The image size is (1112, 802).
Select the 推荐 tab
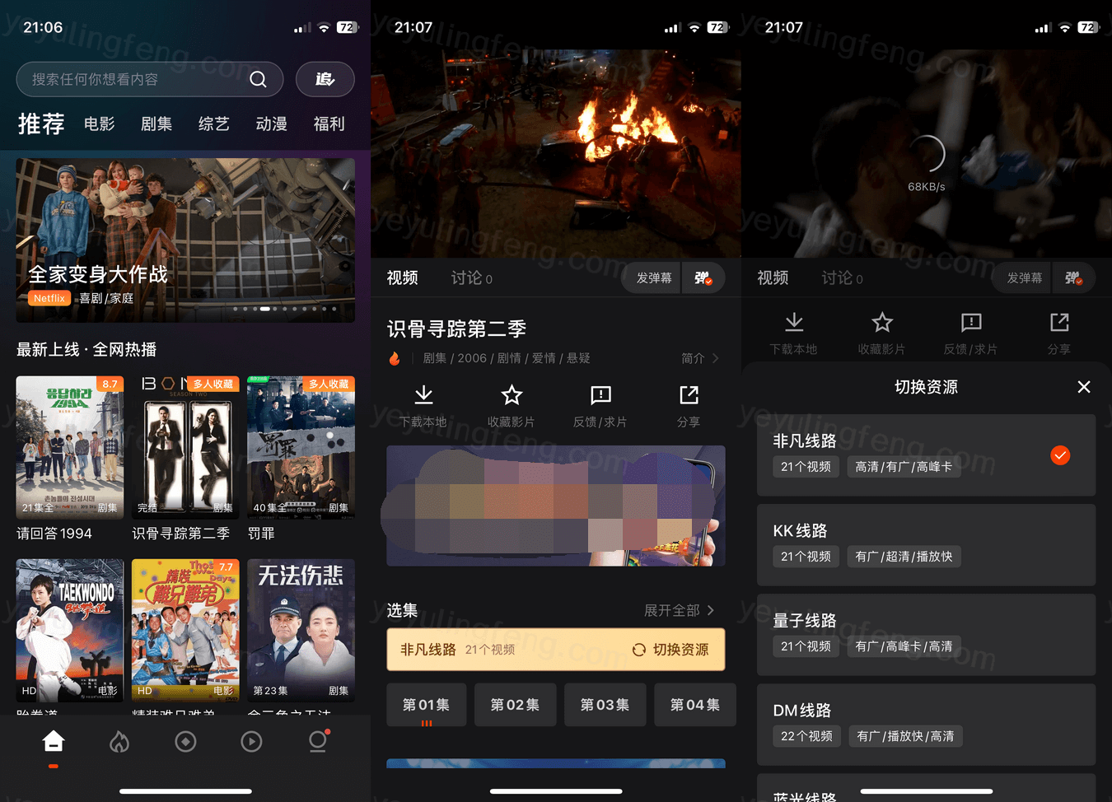click(x=41, y=124)
